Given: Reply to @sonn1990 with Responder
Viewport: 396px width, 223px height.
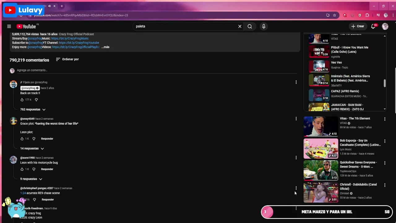Looking at the screenshot, I should pos(47,169).
